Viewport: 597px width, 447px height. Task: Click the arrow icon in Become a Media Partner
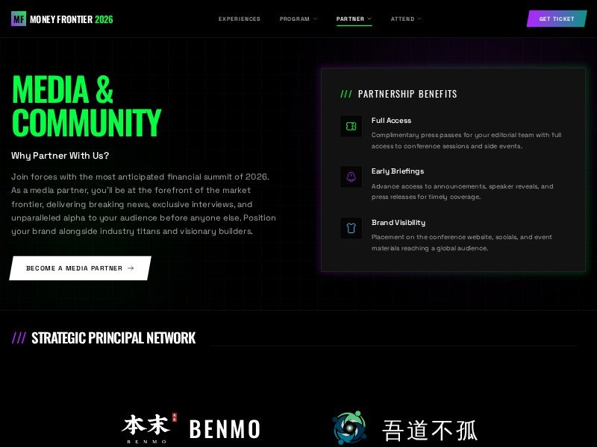point(131,268)
